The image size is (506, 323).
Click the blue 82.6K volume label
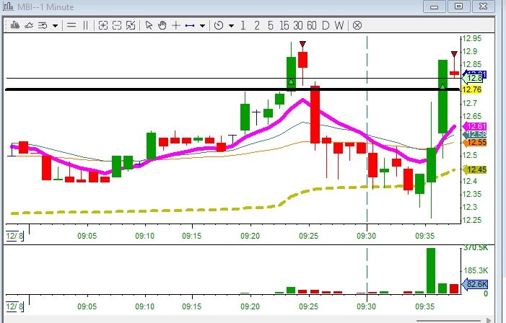pyautogui.click(x=475, y=284)
